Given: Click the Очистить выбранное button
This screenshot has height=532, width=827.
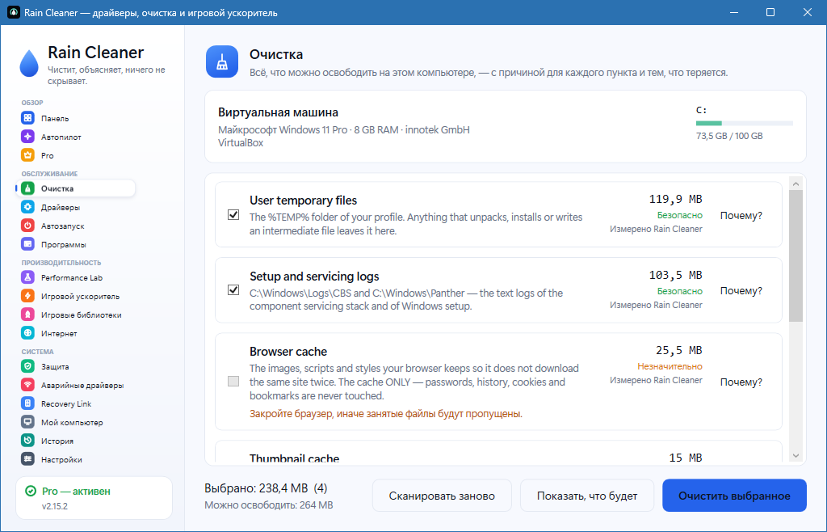Looking at the screenshot, I should click(x=734, y=496).
